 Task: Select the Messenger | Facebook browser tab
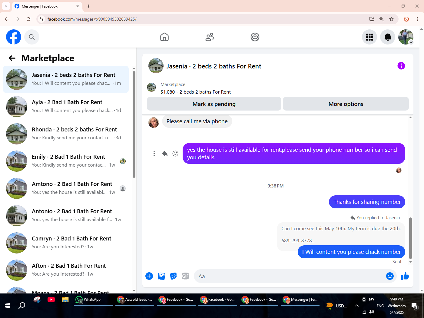[x=47, y=6]
